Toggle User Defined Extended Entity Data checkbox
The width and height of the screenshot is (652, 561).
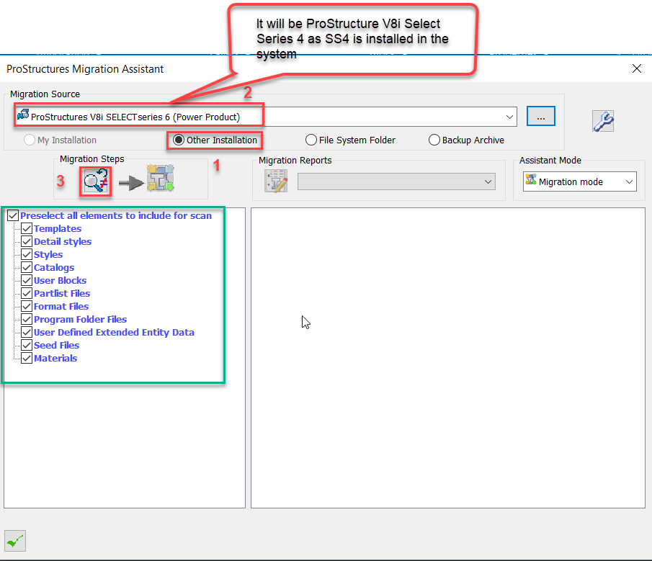[27, 332]
